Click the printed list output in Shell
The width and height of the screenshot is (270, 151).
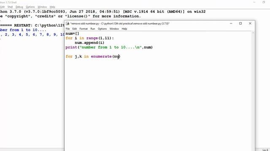[x=32, y=34]
